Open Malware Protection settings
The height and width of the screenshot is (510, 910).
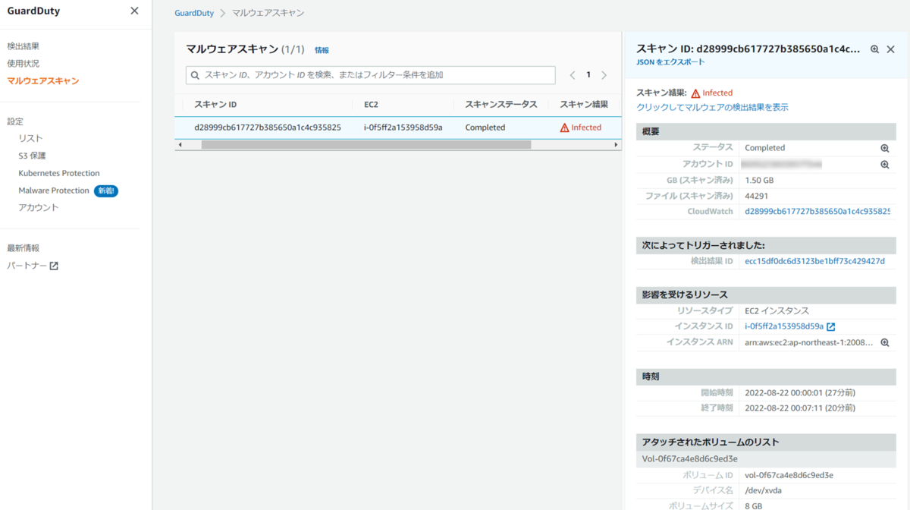(54, 190)
